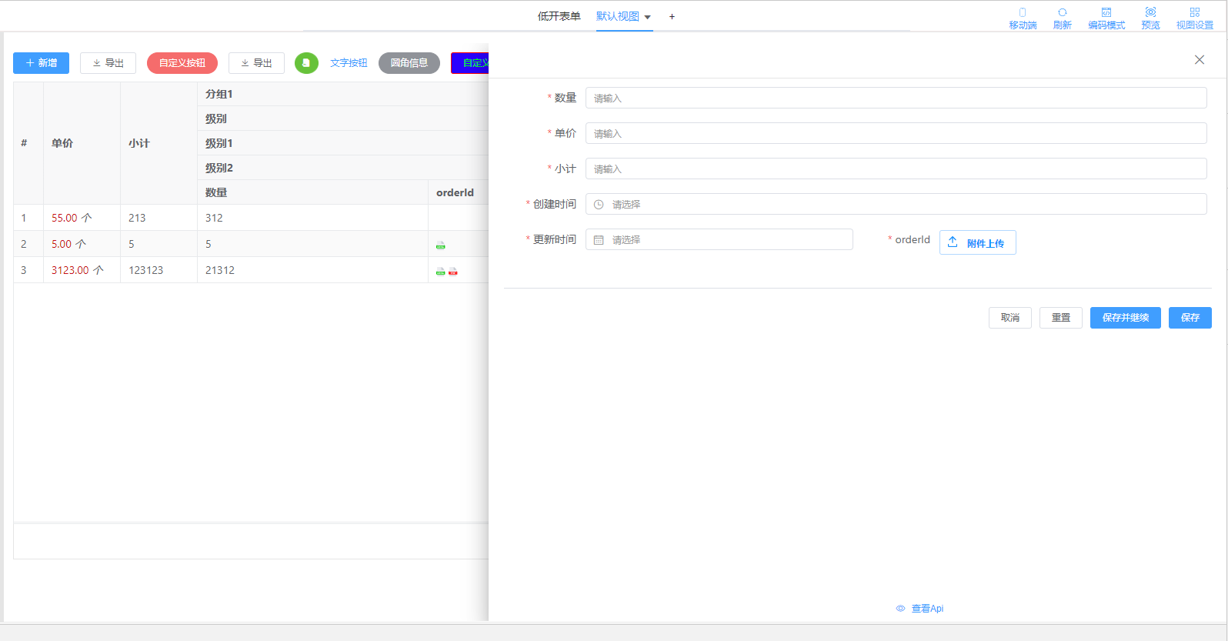This screenshot has height=641, width=1228.
Task: Focus the 数量 input field
Action: point(896,98)
